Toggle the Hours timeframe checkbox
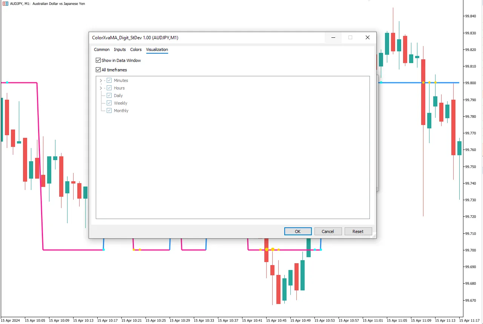 (x=109, y=88)
